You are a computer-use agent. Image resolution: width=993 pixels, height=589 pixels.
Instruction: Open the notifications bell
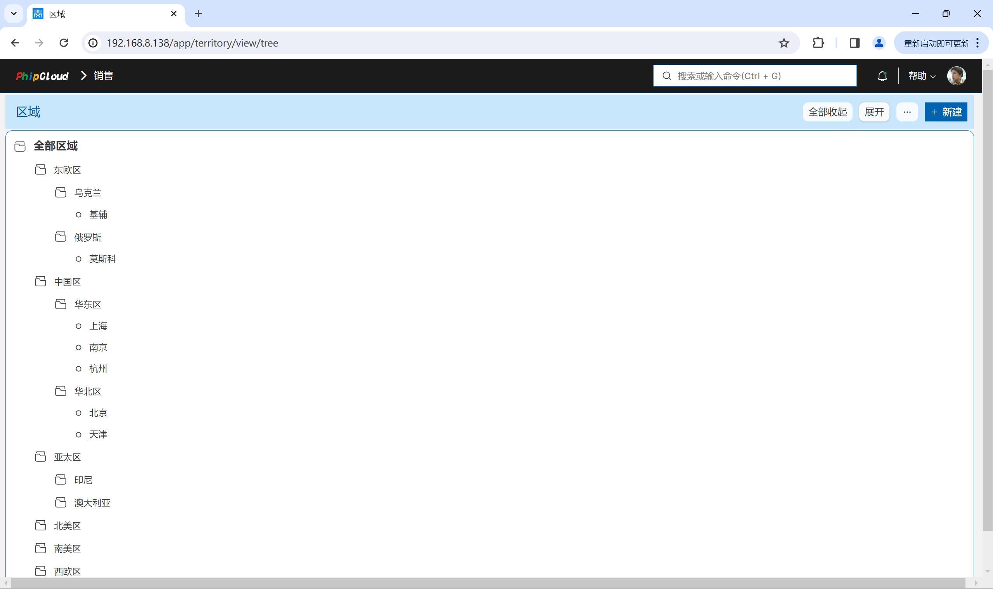[x=882, y=76]
